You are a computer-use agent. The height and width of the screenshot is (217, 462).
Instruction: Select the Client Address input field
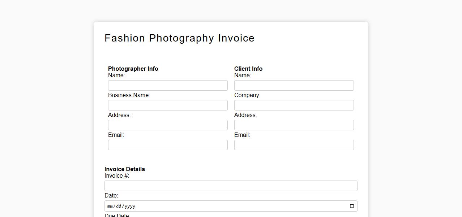pos(294,125)
